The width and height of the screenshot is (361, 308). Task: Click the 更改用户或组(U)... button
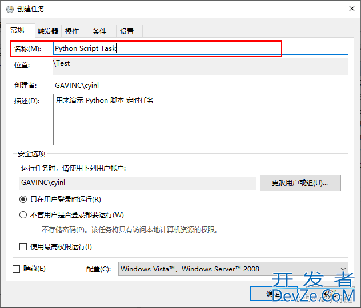click(300, 183)
